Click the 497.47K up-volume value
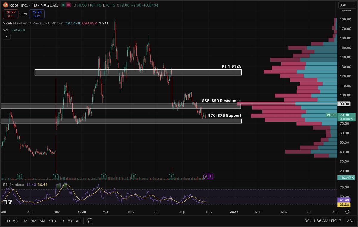 click(72, 23)
